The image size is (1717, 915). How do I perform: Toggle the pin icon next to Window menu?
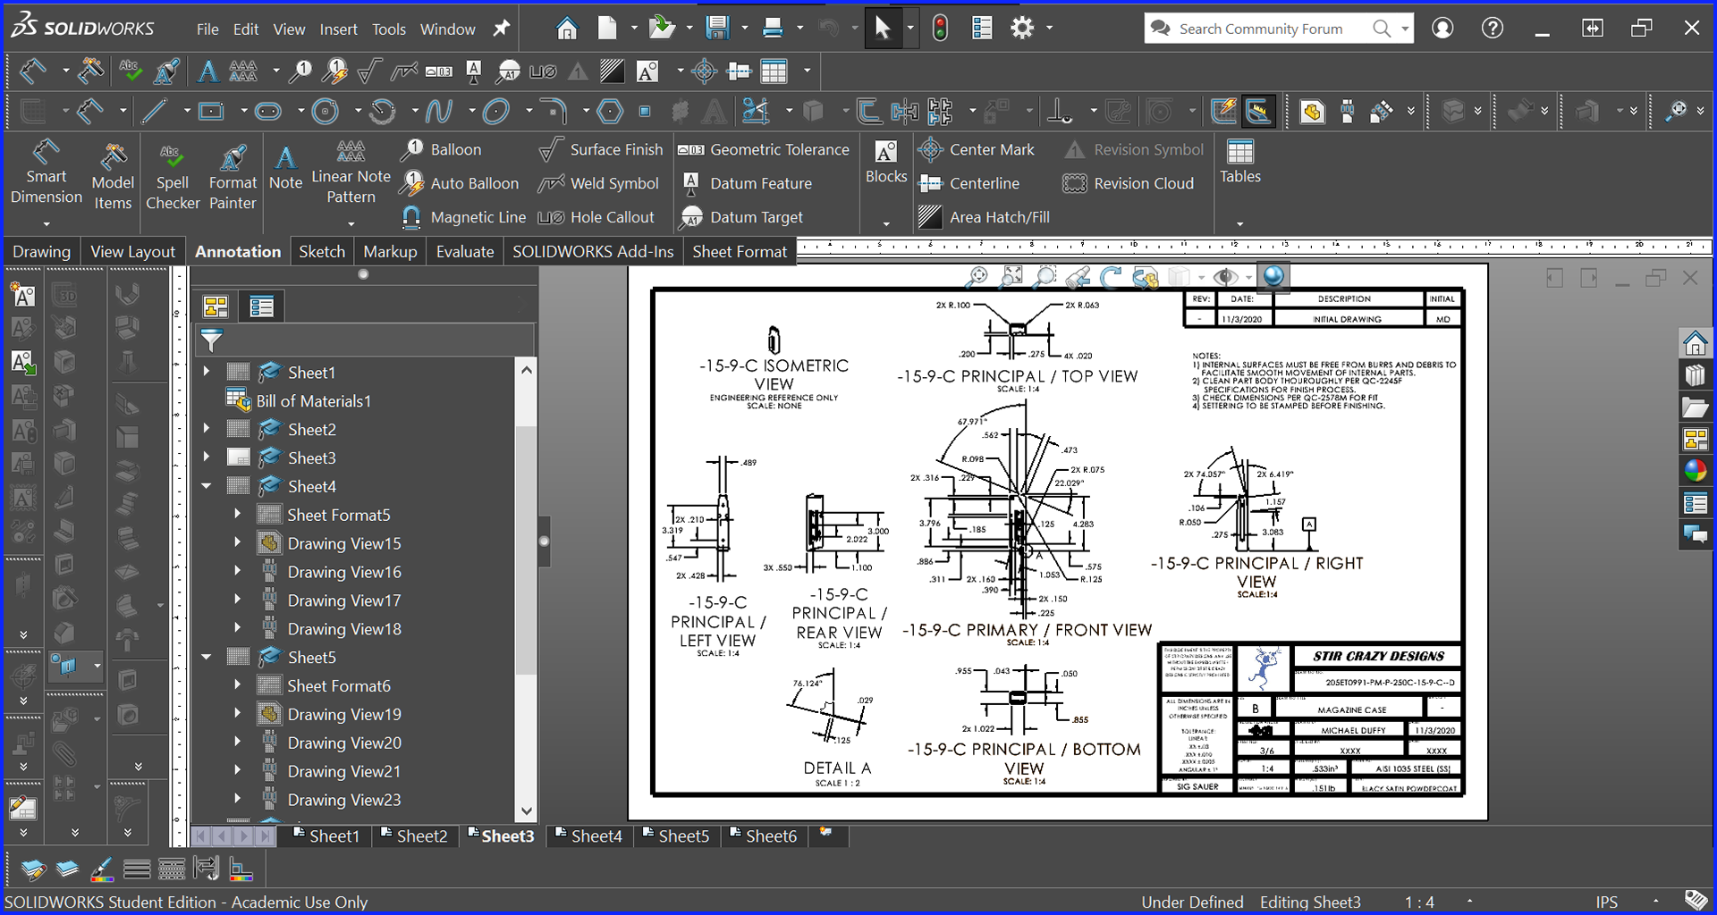pos(502,29)
